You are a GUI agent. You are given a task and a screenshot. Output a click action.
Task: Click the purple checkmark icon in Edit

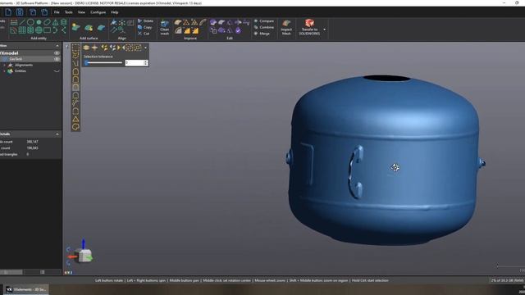tap(238, 30)
